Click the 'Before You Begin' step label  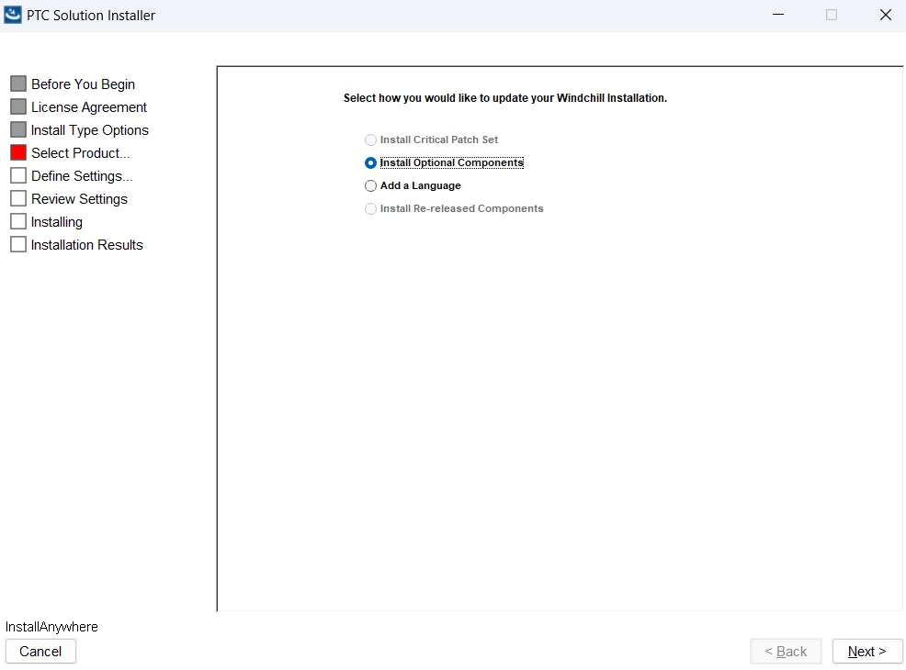[x=84, y=84]
